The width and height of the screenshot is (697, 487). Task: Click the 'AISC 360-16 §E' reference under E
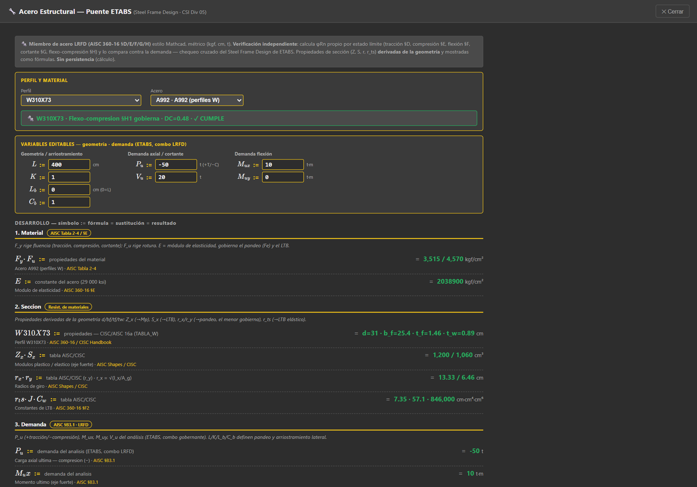pos(79,290)
